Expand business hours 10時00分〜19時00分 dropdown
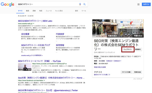Screen dimensions: 152x93 113,61
